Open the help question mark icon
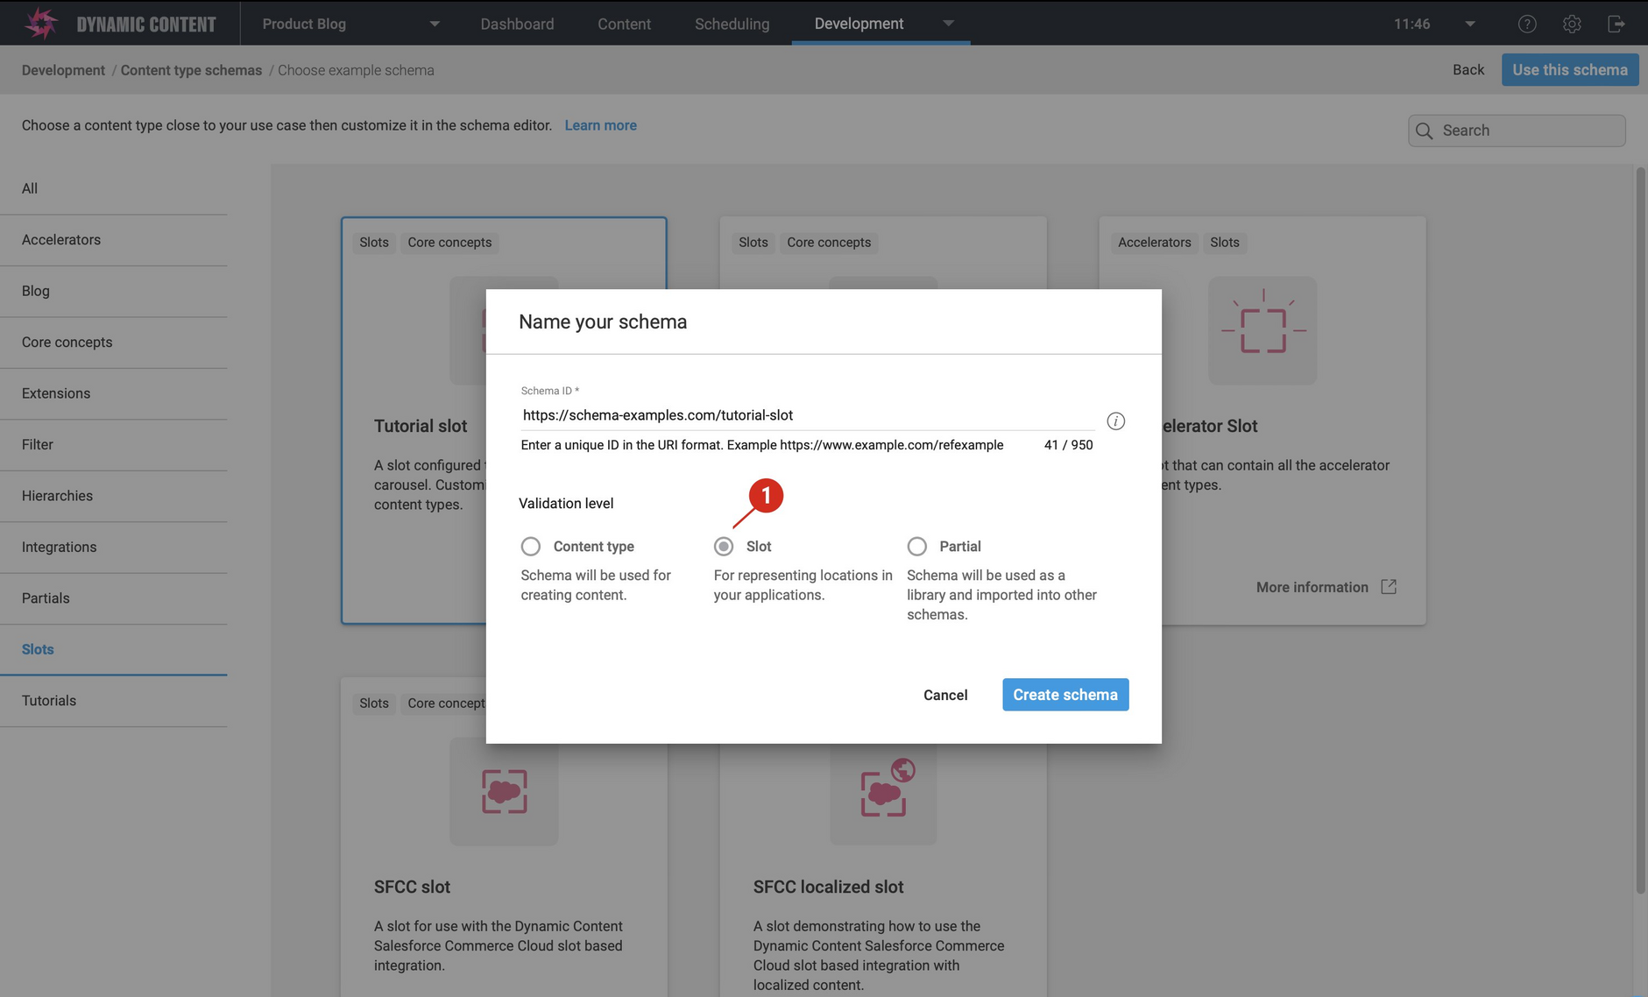 (1527, 24)
